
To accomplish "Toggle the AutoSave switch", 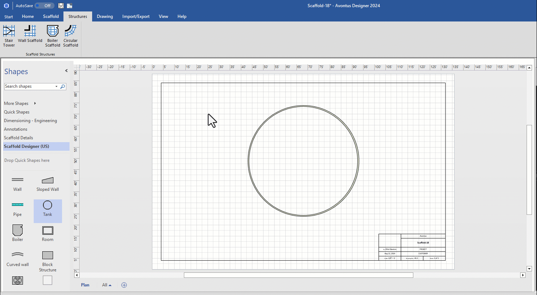I will pyautogui.click(x=44, y=6).
